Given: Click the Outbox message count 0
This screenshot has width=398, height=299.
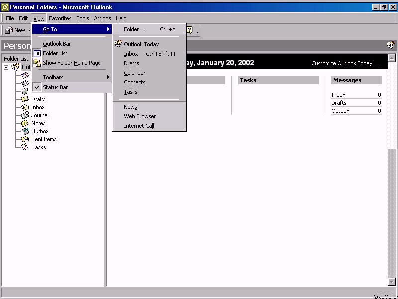Looking at the screenshot, I should coord(379,111).
